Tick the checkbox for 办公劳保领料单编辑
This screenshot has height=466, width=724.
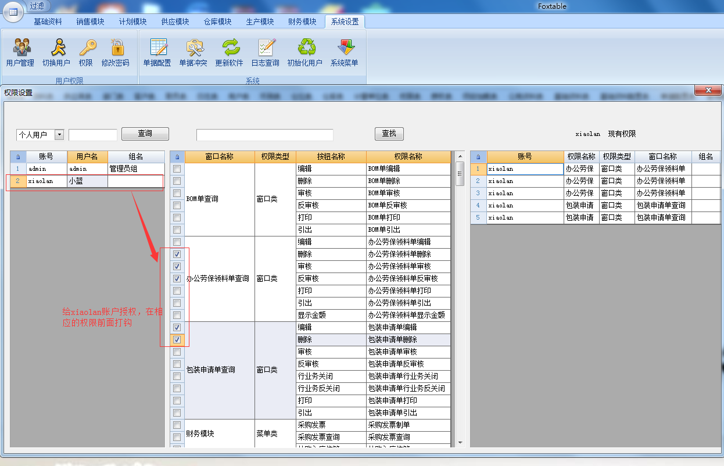click(177, 242)
